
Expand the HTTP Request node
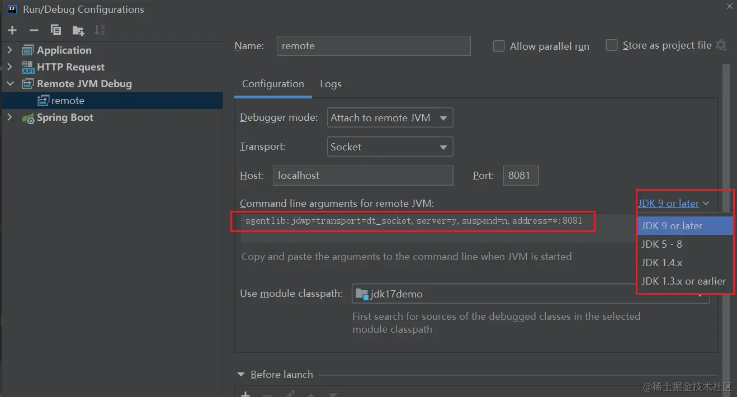(10, 67)
